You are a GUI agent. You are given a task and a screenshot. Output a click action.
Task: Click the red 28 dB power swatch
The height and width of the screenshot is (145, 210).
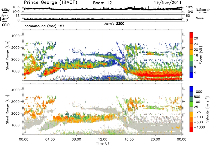(191, 35)
